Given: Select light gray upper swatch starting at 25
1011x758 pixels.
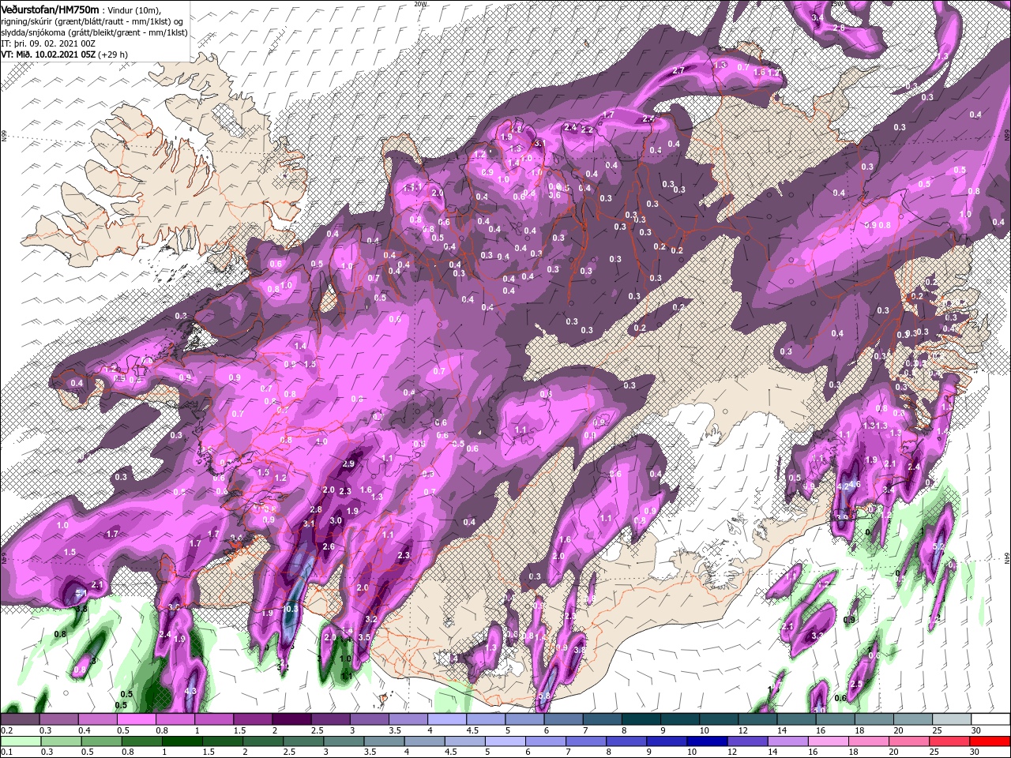Looking at the screenshot, I should click(951, 719).
